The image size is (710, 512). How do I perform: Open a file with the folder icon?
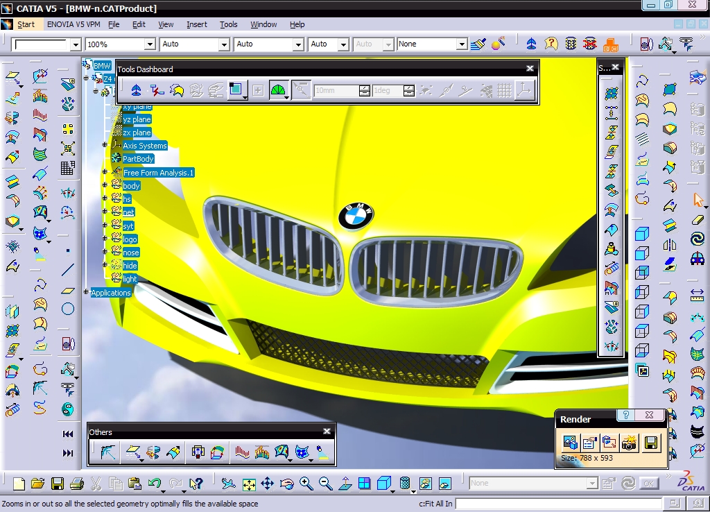pos(38,484)
